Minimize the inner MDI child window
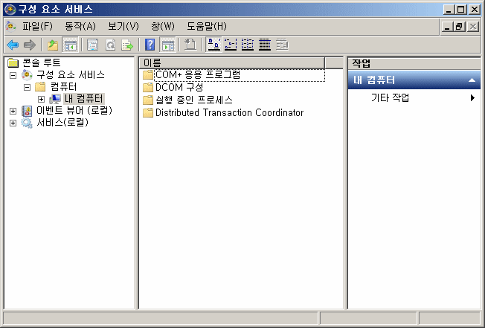The image size is (485, 328). click(446, 27)
